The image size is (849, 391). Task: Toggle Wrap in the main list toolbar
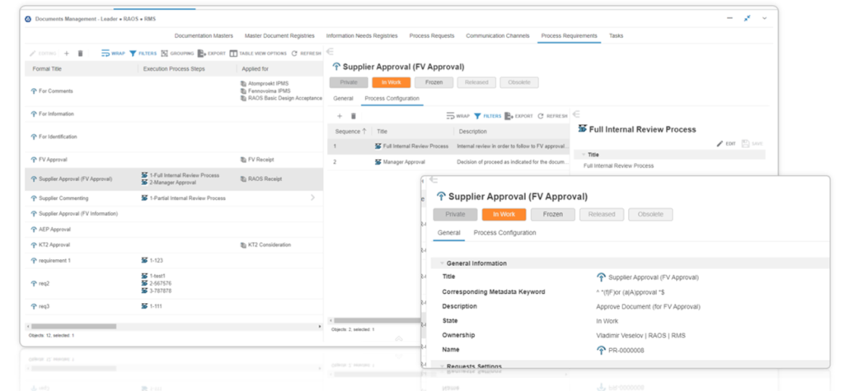[114, 54]
